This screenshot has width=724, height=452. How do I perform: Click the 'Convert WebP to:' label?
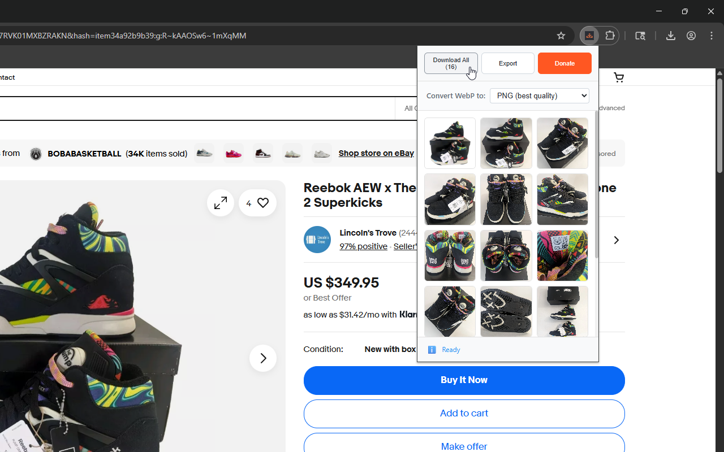pyautogui.click(x=456, y=95)
